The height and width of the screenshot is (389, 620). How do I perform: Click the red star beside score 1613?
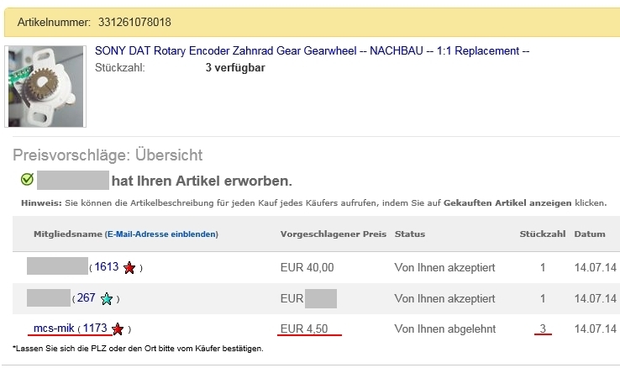pos(129,268)
